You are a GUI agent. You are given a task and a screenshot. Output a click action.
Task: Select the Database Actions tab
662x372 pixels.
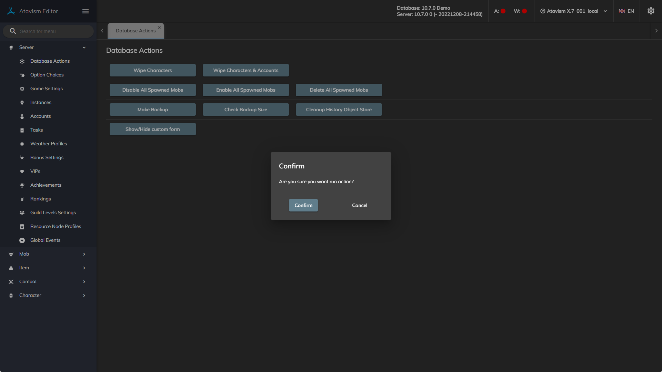[136, 31]
